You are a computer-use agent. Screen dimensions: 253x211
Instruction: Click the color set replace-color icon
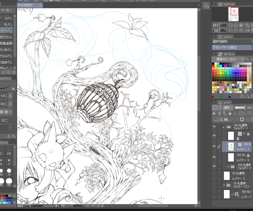click(x=242, y=97)
